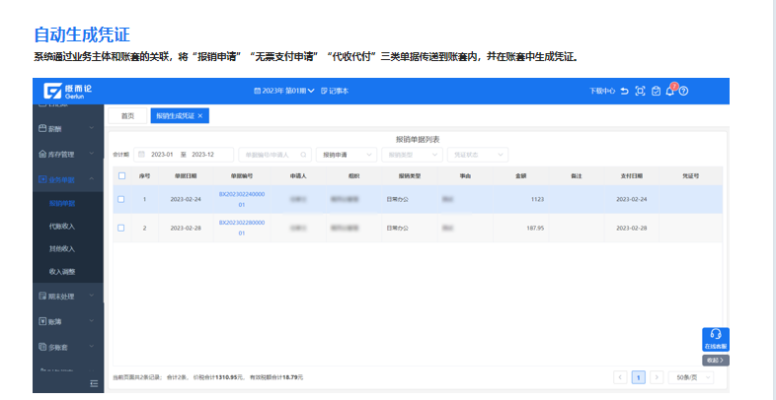Click 下载中心 in the header

tap(601, 91)
